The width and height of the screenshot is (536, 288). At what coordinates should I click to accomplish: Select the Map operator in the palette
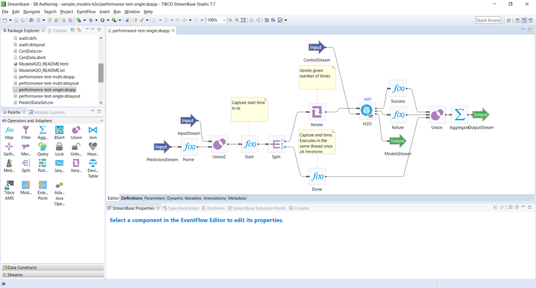9,133
